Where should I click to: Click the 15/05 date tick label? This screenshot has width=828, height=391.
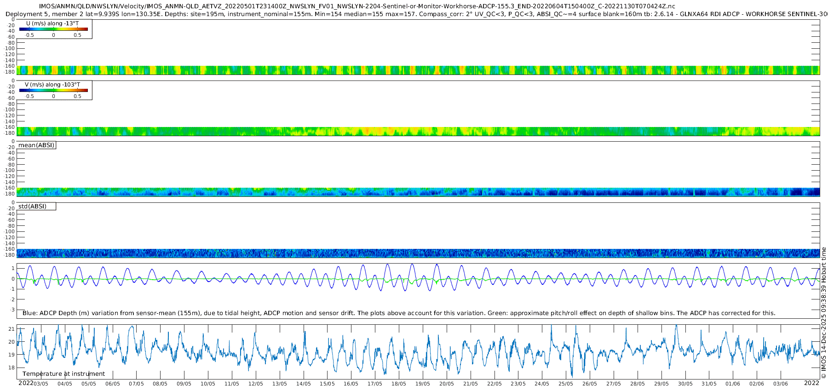pyautogui.click(x=327, y=384)
